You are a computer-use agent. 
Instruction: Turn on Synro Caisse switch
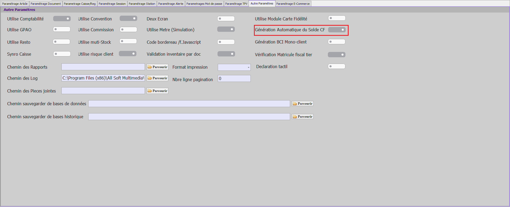click(x=62, y=54)
